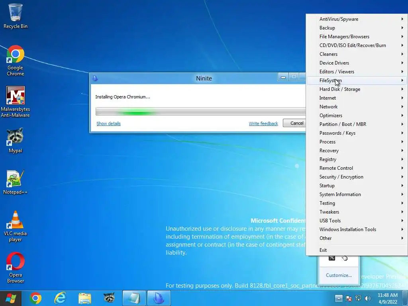
Task: Open the Editors / Viewers submenu
Action: (x=356, y=72)
